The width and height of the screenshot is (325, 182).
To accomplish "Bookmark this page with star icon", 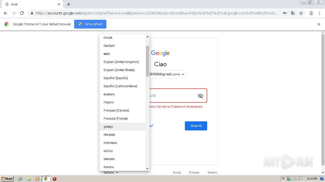I will [301, 13].
